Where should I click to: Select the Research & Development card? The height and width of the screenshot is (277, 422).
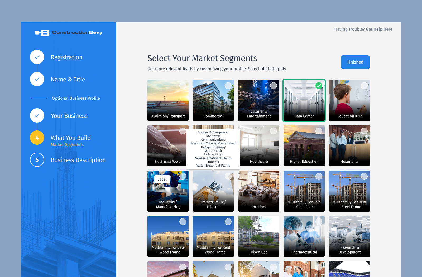[x=349, y=236]
